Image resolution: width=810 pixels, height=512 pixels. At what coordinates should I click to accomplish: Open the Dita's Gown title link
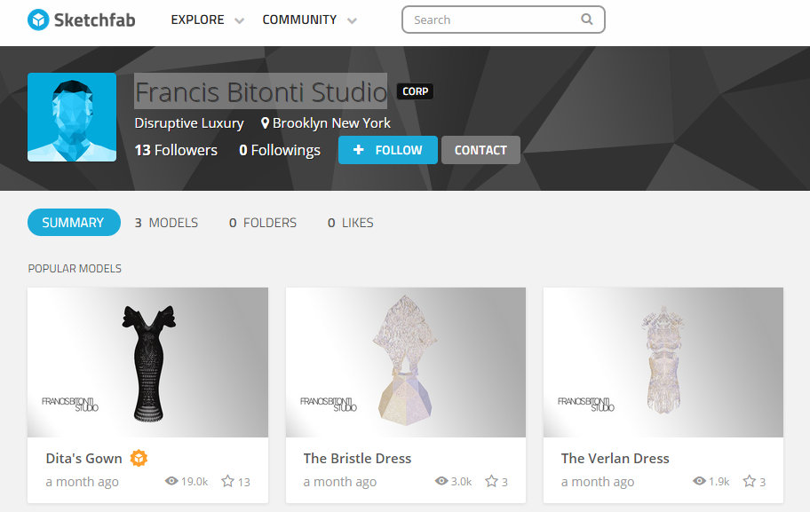(83, 459)
